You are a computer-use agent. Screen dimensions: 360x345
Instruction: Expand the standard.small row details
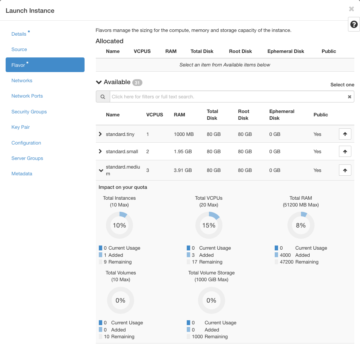(x=100, y=151)
